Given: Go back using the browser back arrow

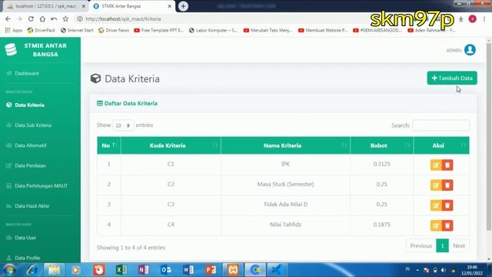Looking at the screenshot, I should click(8, 18).
